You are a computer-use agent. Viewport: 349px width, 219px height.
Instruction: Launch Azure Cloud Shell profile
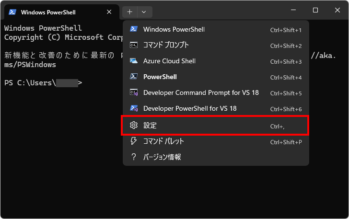pyautogui.click(x=216, y=61)
